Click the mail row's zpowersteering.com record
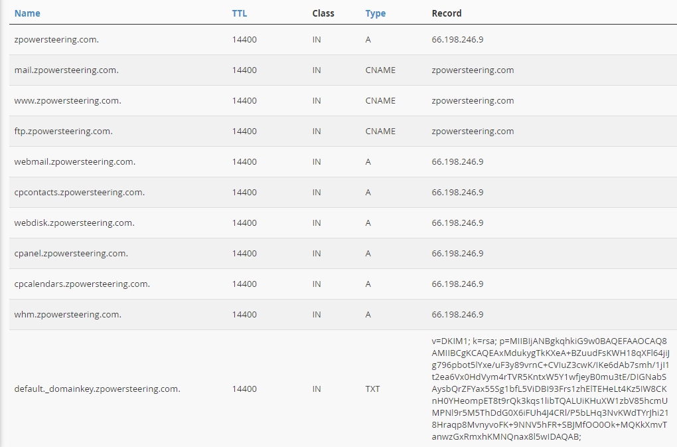 click(x=473, y=70)
